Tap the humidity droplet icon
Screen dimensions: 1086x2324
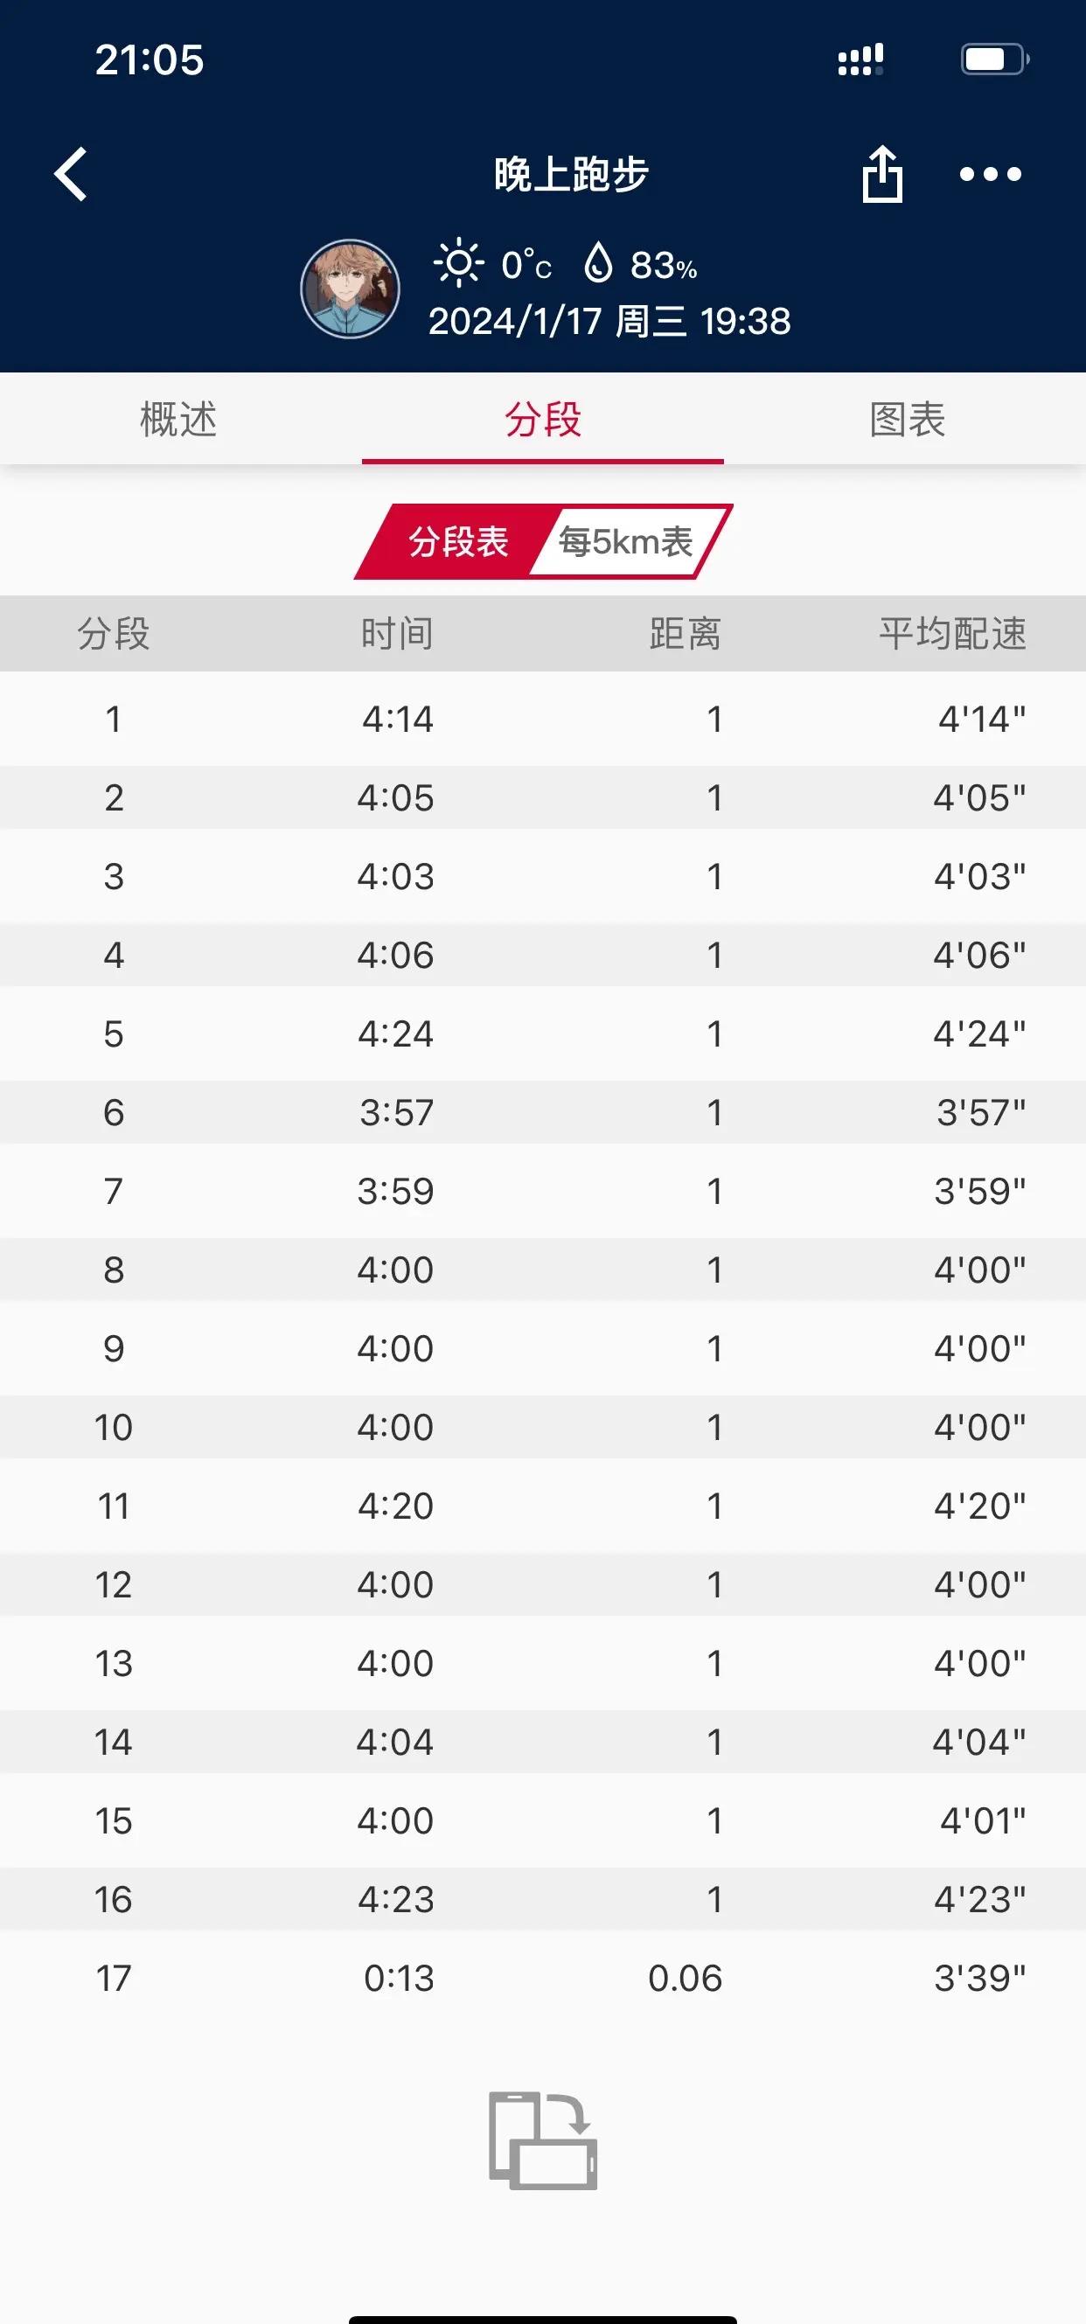click(598, 263)
